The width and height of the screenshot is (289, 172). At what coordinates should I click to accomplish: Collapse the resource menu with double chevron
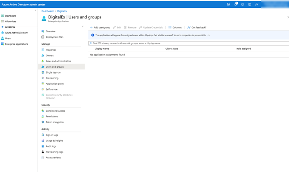pos(82,26)
